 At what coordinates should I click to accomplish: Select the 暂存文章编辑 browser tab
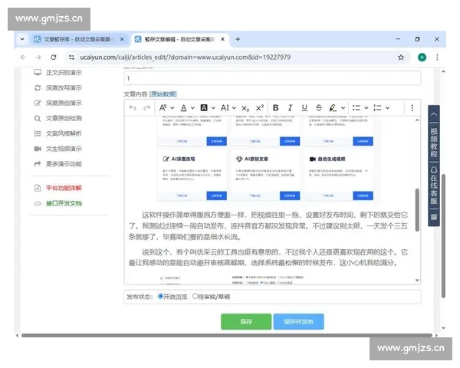pyautogui.click(x=179, y=39)
